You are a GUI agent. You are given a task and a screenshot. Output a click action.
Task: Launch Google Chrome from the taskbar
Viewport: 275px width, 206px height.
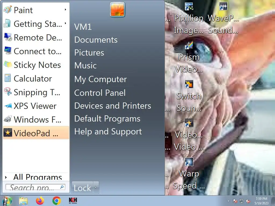click(56, 201)
